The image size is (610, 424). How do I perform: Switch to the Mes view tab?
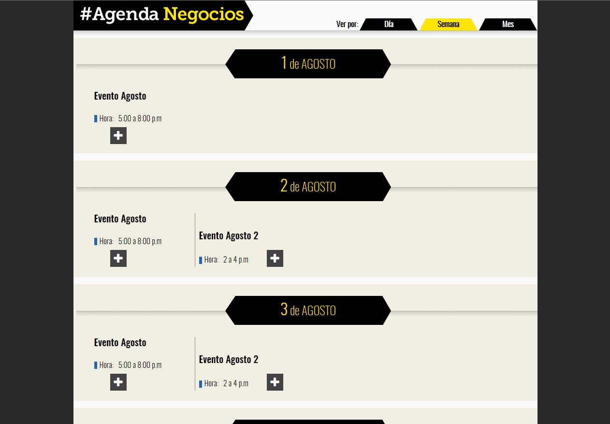[x=508, y=24]
